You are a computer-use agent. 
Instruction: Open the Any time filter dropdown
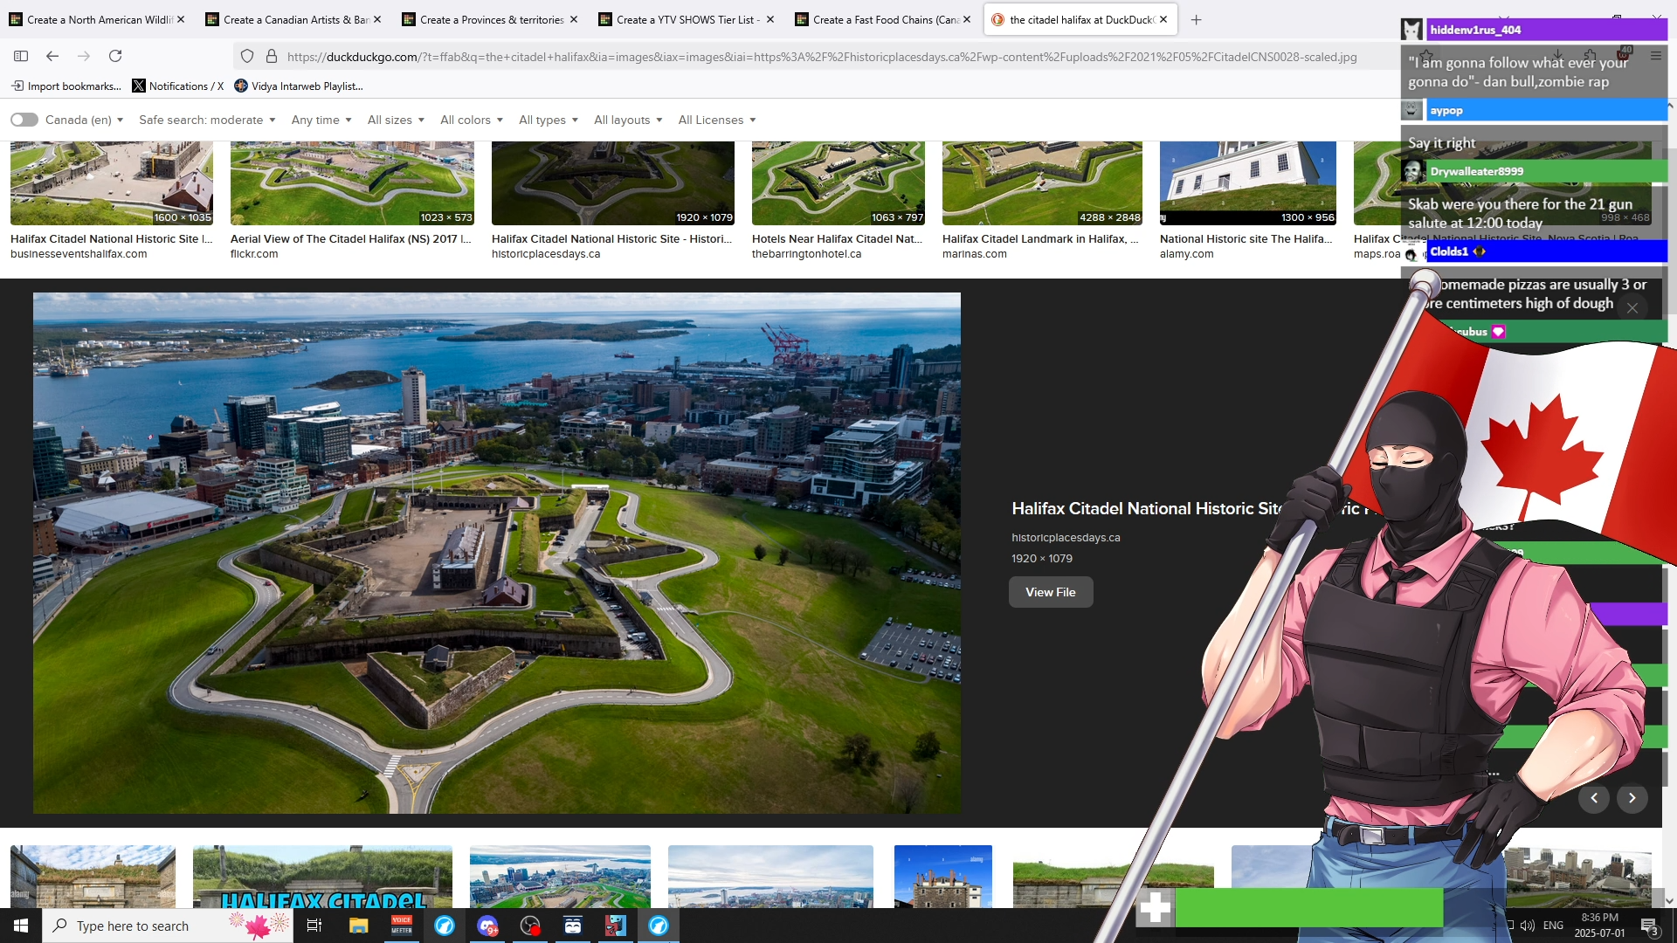point(321,120)
